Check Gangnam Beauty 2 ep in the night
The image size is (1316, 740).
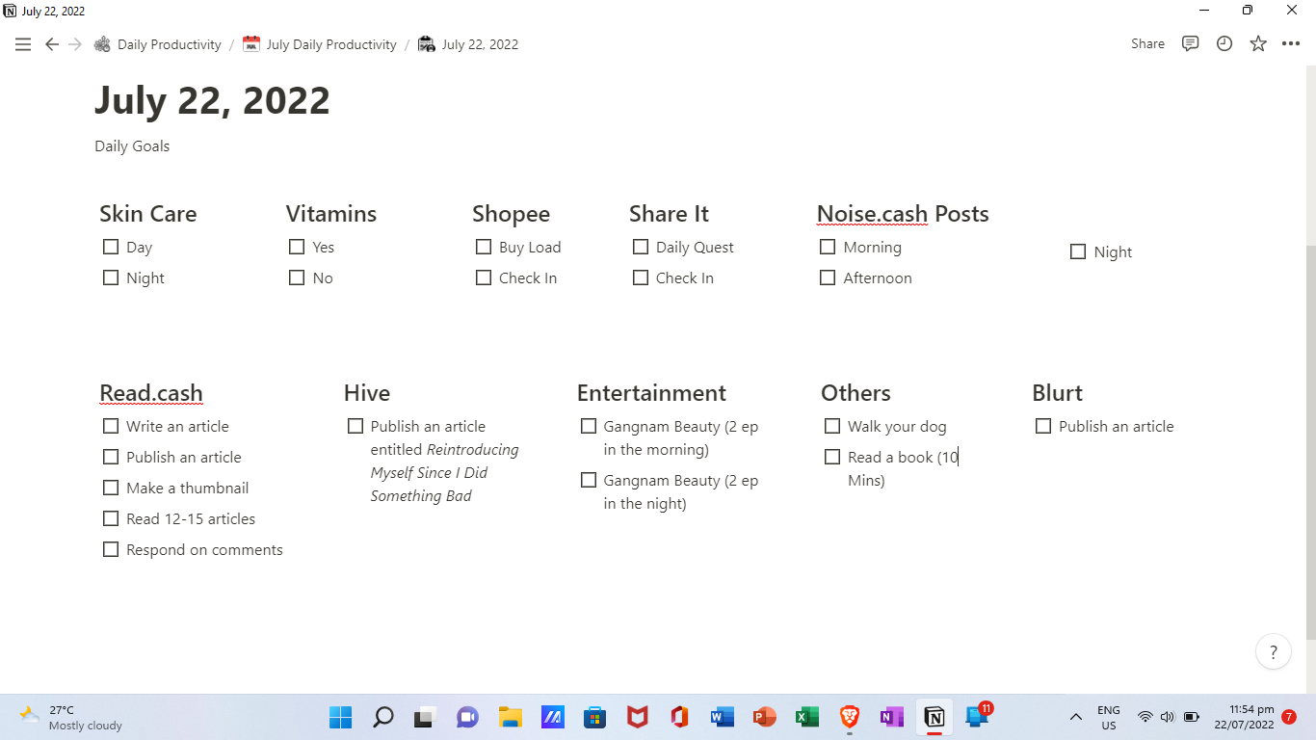(x=589, y=480)
